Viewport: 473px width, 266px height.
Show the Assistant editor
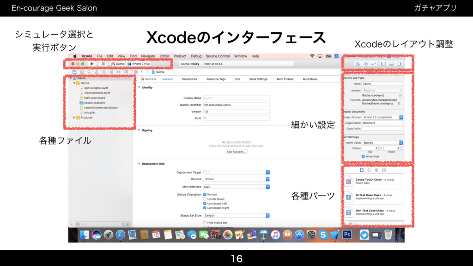[x=366, y=64]
